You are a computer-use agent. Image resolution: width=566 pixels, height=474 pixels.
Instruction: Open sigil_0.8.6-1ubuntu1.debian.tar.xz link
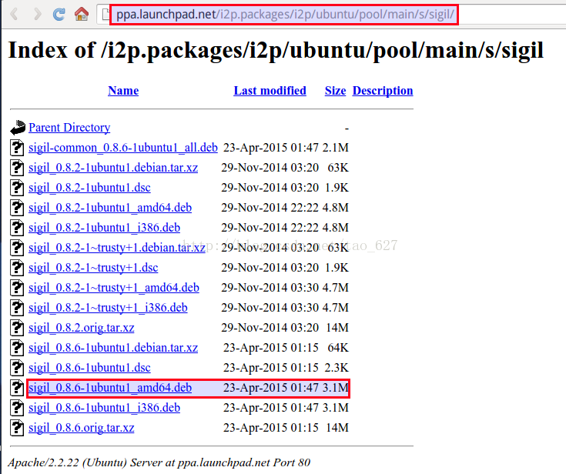[x=113, y=348]
